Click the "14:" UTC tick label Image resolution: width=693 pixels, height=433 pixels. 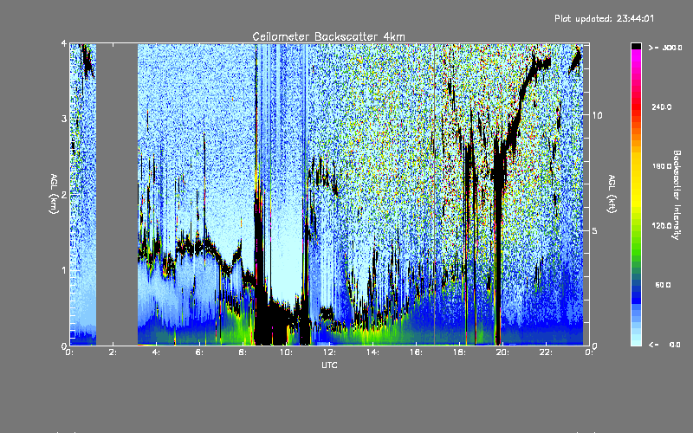tap(372, 352)
